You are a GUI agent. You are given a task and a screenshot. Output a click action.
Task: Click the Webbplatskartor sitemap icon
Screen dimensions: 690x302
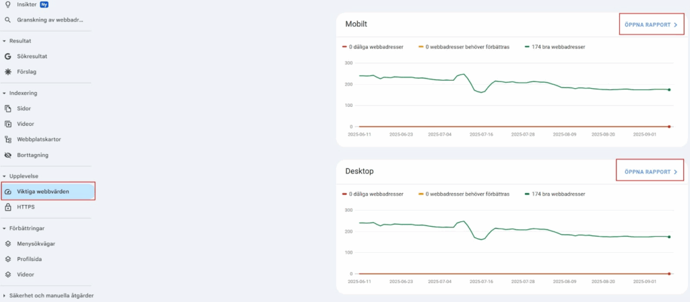pos(8,139)
